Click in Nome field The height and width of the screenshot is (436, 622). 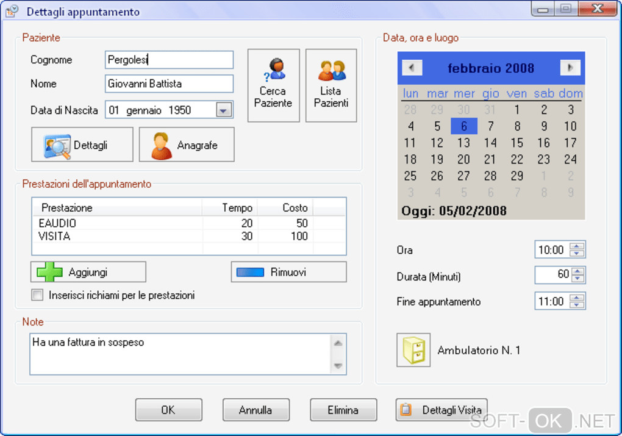pyautogui.click(x=170, y=84)
